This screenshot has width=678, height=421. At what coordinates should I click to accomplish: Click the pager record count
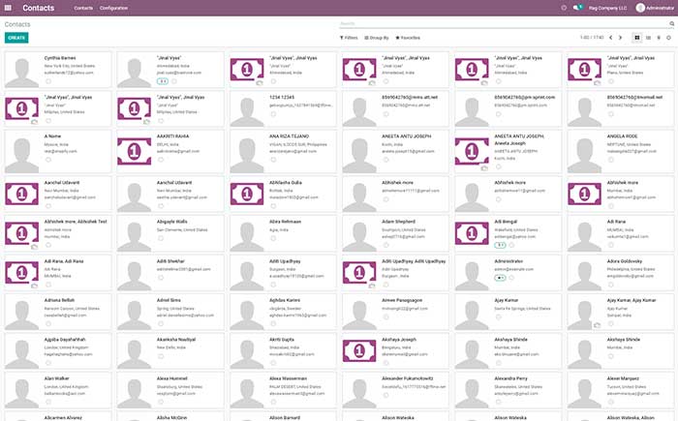coord(592,38)
